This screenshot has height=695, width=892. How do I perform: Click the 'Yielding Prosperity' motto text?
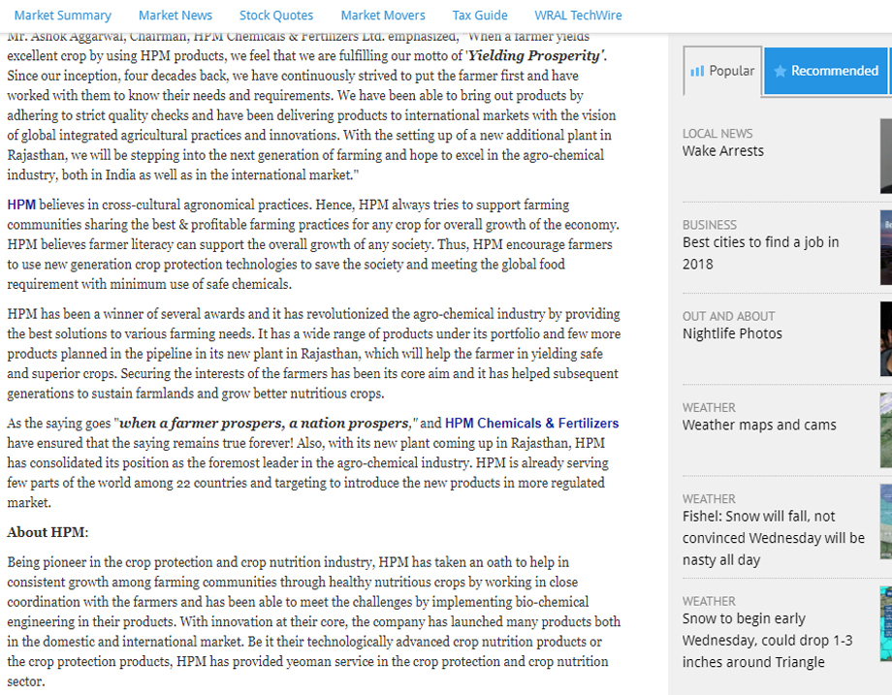point(536,56)
